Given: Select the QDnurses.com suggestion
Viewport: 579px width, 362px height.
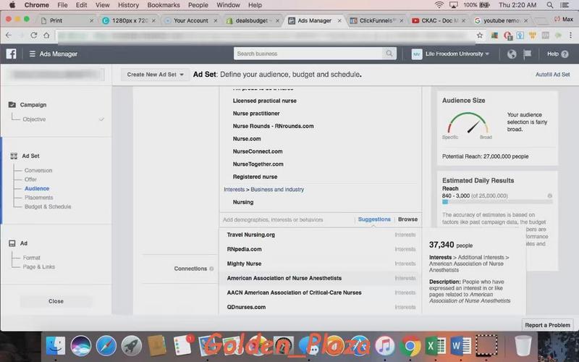Looking at the screenshot, I should 321,307.
